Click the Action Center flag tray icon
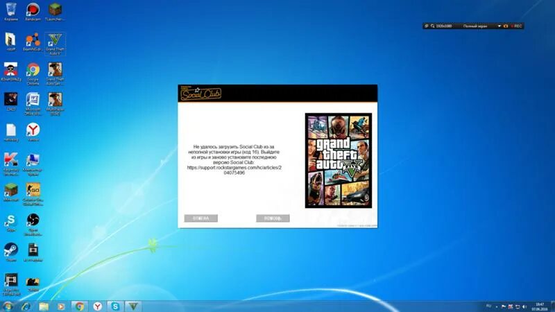This screenshot has width=555, height=312. (x=504, y=306)
